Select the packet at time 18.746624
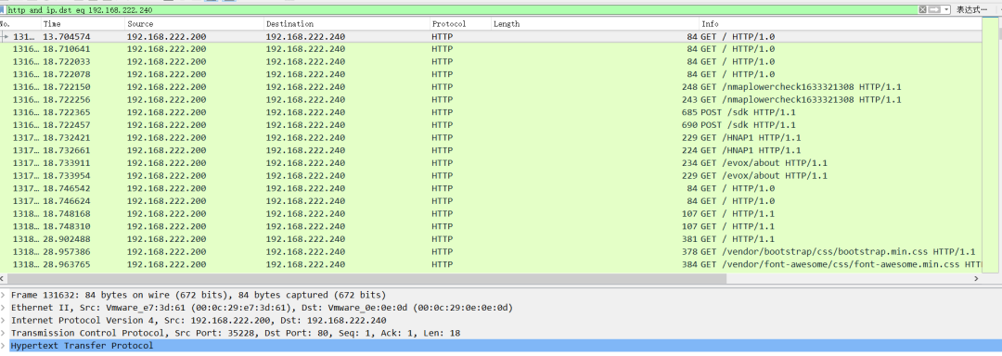This screenshot has width=1002, height=356. pos(491,201)
